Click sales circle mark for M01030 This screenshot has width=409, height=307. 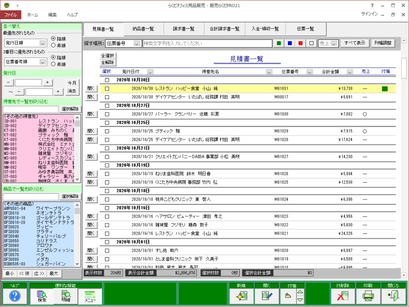[365, 114]
